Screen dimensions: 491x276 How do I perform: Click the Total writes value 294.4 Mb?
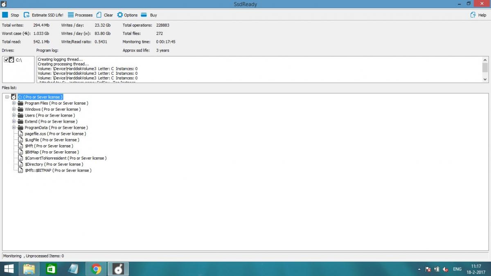pyautogui.click(x=41, y=25)
